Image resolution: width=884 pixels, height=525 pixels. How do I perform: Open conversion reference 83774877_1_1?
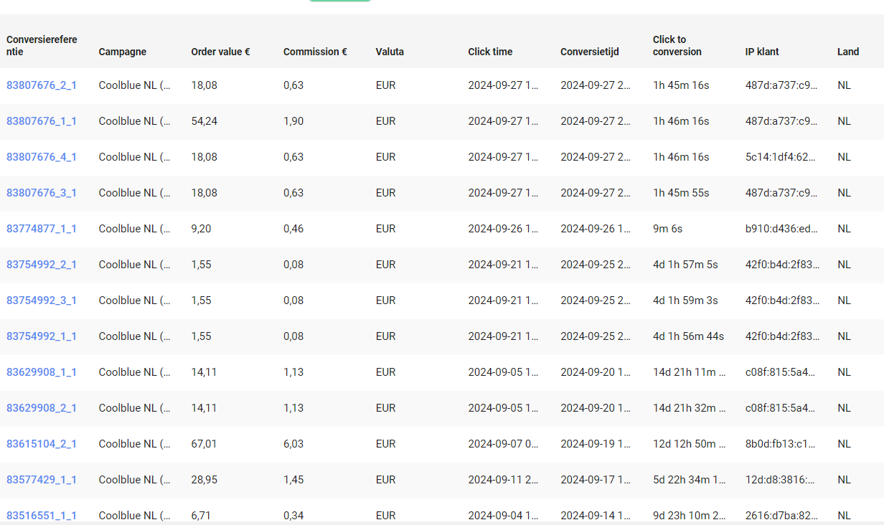42,229
